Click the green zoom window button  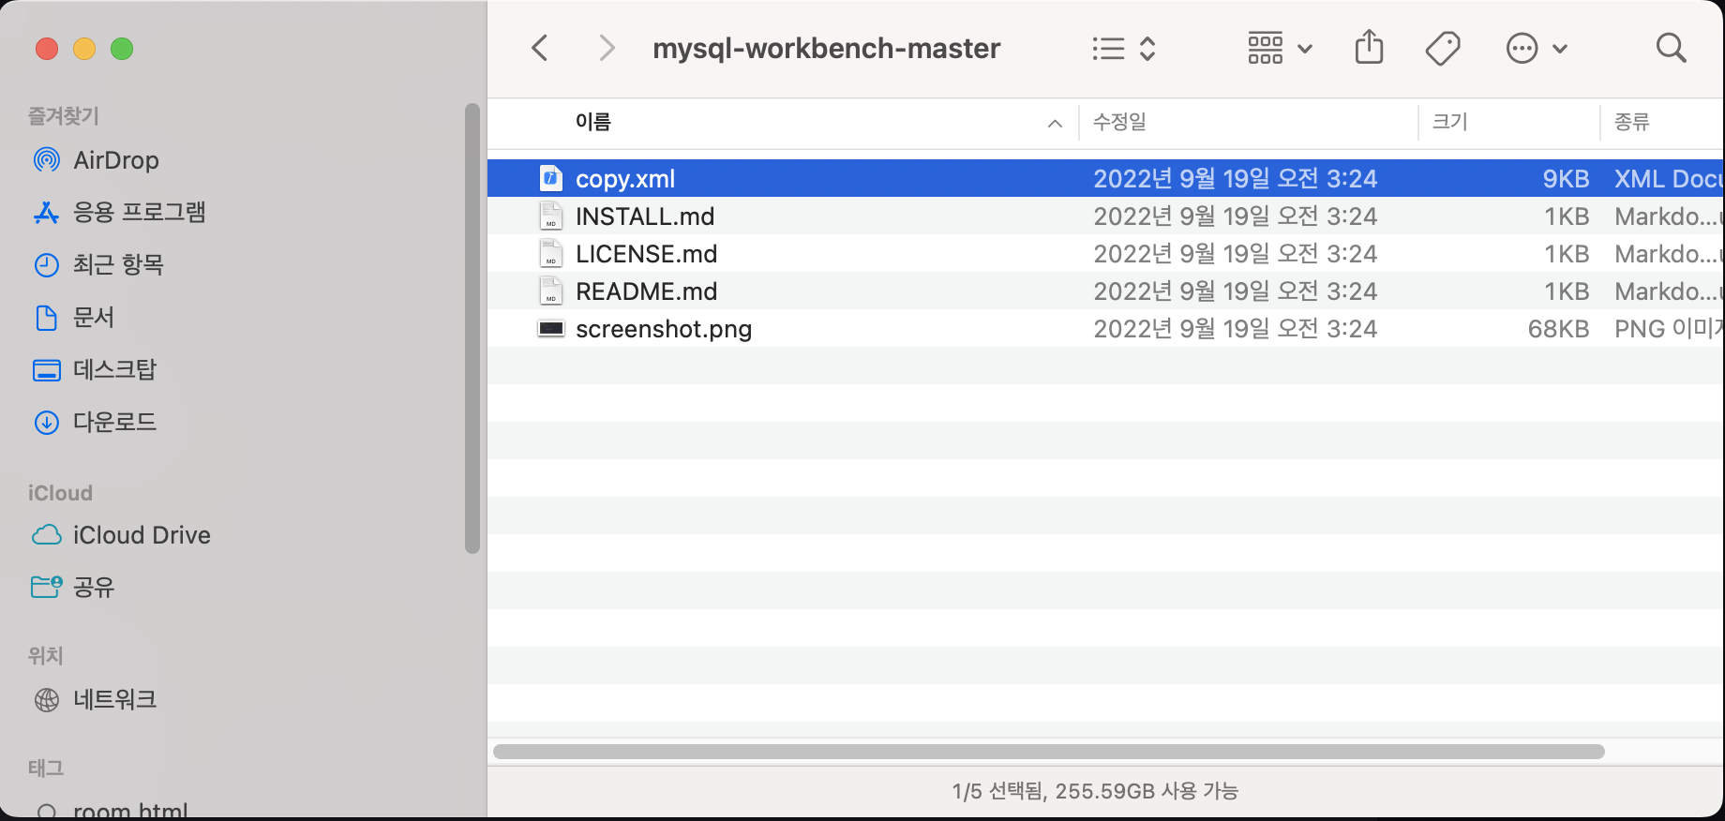[122, 49]
